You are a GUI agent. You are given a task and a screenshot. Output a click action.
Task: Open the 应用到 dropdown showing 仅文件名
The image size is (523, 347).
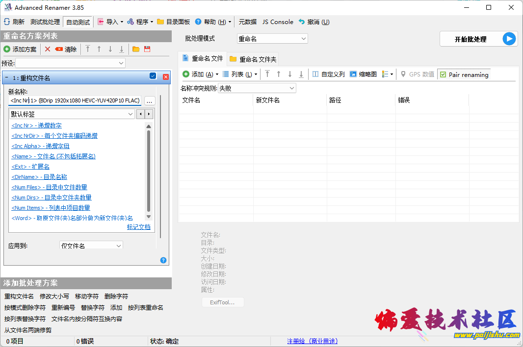91,246
